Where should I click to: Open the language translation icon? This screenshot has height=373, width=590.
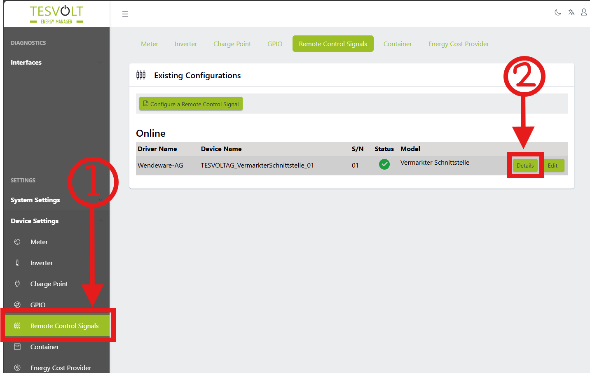[571, 12]
